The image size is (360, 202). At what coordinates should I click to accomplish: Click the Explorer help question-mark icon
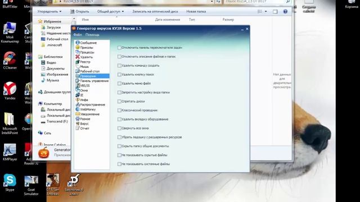tap(285, 11)
